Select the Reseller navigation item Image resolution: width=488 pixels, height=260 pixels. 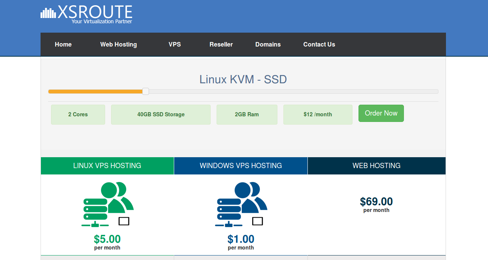coord(221,44)
